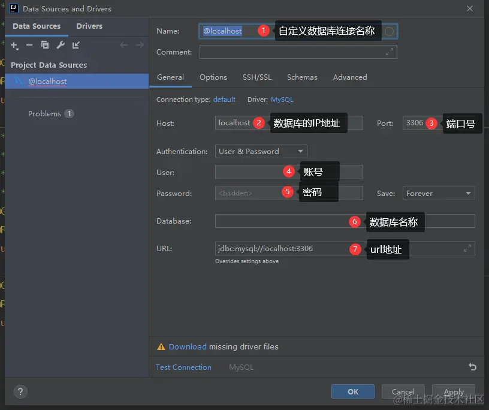This screenshot has height=410, width=489.
Task: Click the make global import arrow icon
Action: (x=76, y=45)
